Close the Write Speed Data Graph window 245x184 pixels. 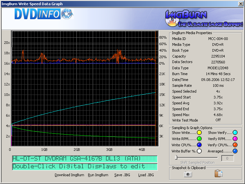point(240,4)
